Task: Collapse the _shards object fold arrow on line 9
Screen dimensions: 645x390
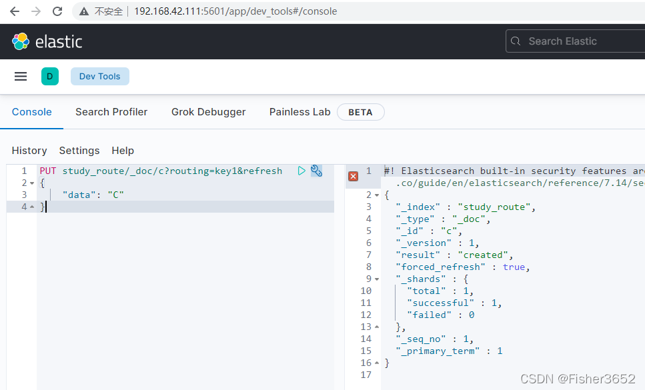Action: point(377,279)
